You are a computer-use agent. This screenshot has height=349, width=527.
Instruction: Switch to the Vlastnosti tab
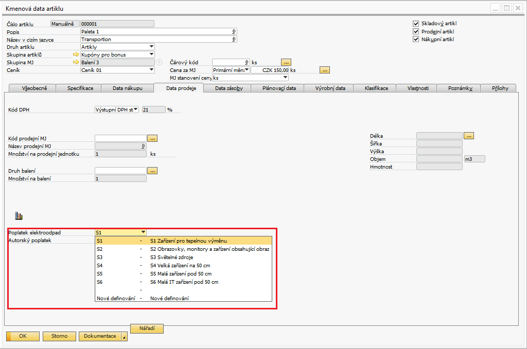click(418, 88)
